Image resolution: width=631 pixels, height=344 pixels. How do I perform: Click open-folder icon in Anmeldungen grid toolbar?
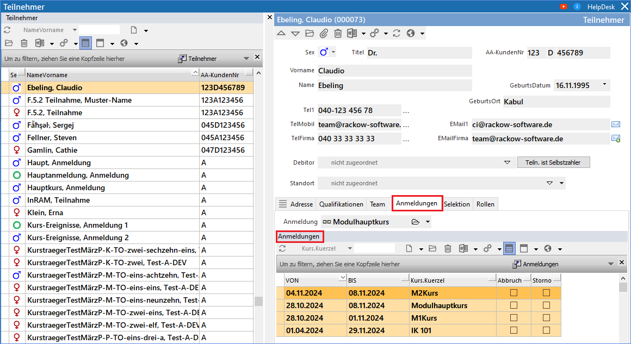tap(433, 248)
